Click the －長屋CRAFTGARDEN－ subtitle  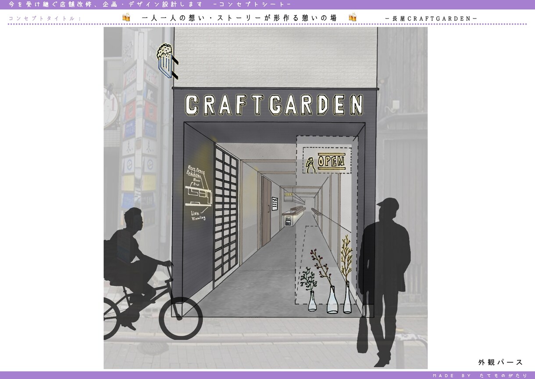[431, 18]
